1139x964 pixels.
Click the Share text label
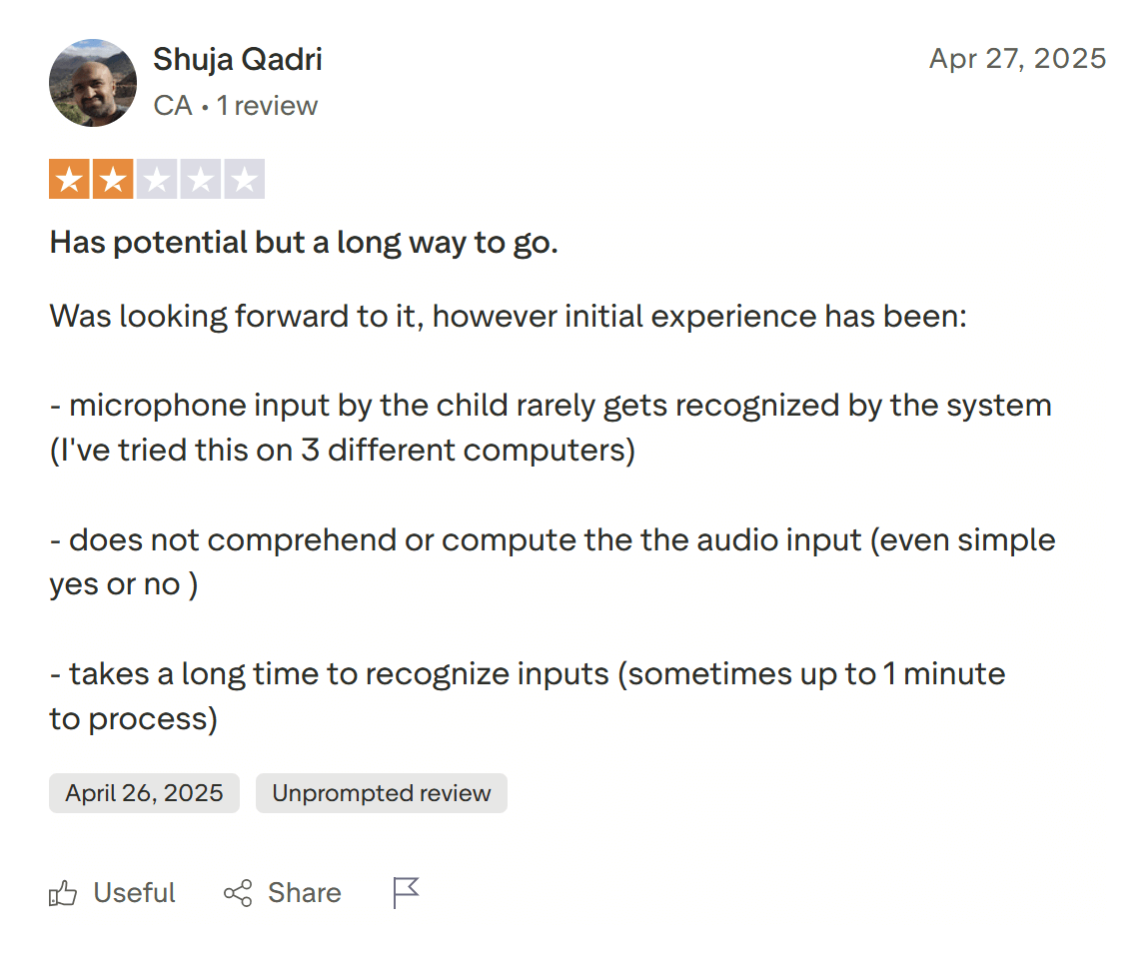[x=304, y=892]
